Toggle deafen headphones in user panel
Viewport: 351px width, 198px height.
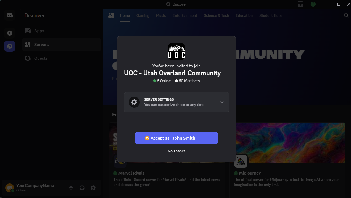82,188
